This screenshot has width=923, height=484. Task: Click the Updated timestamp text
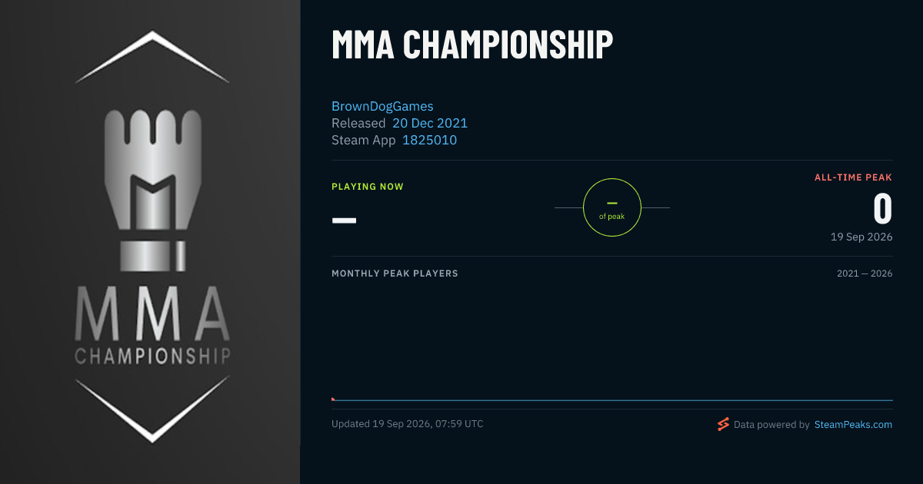[408, 423]
